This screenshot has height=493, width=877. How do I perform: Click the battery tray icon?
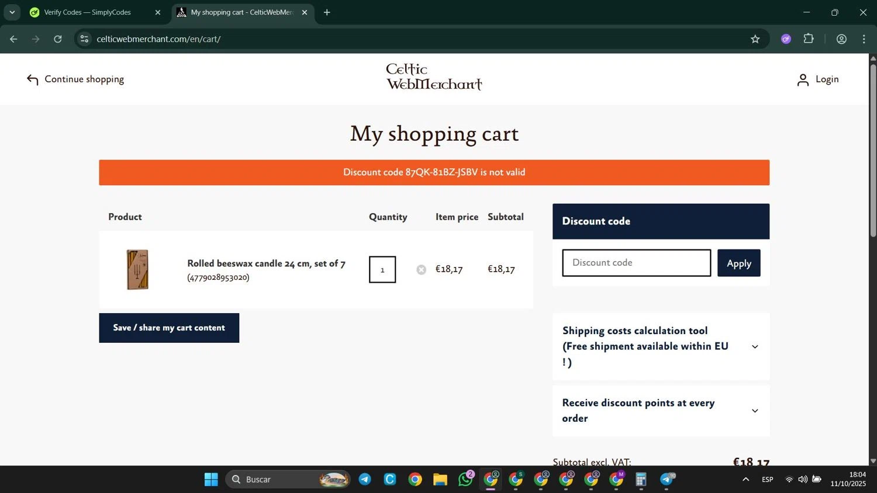[x=817, y=480]
